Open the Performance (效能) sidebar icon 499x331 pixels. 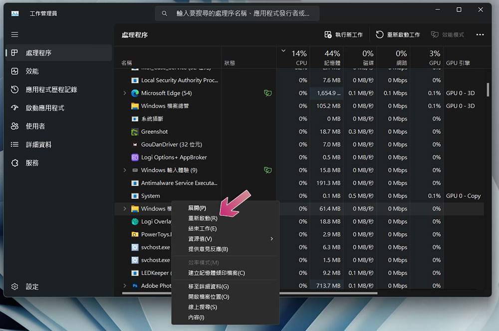14,71
